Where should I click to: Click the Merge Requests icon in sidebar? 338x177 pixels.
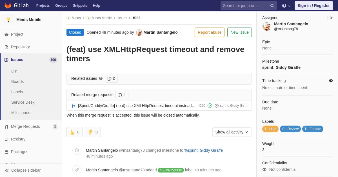6,127
